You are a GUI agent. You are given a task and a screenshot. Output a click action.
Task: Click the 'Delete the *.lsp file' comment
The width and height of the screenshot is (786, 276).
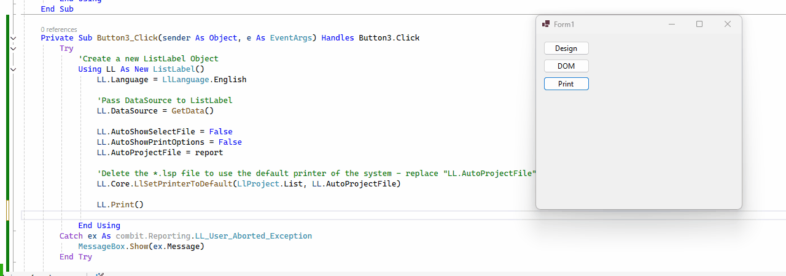[x=316, y=174]
